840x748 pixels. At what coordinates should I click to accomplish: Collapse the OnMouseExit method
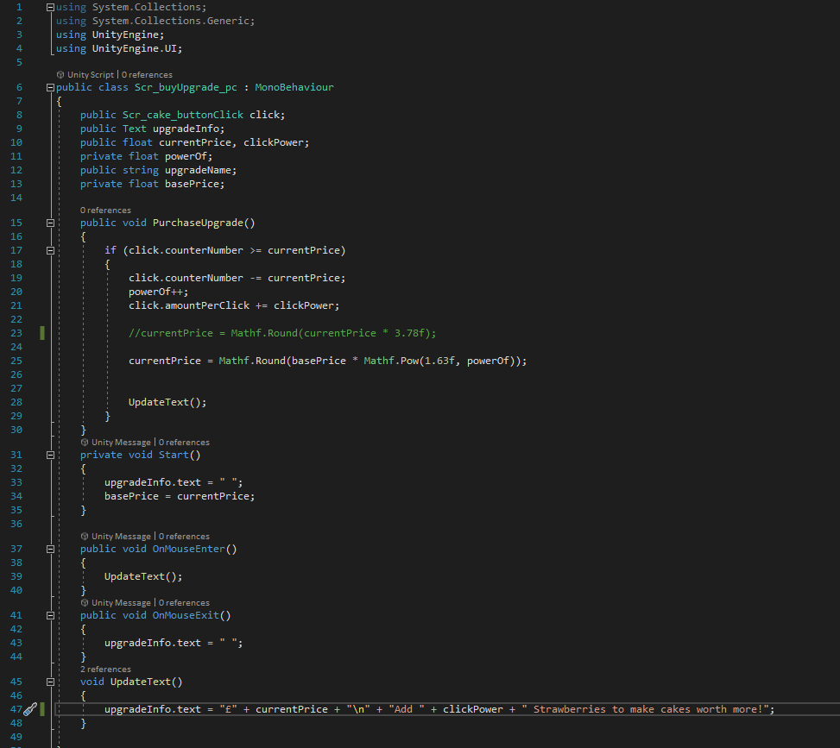pos(50,615)
